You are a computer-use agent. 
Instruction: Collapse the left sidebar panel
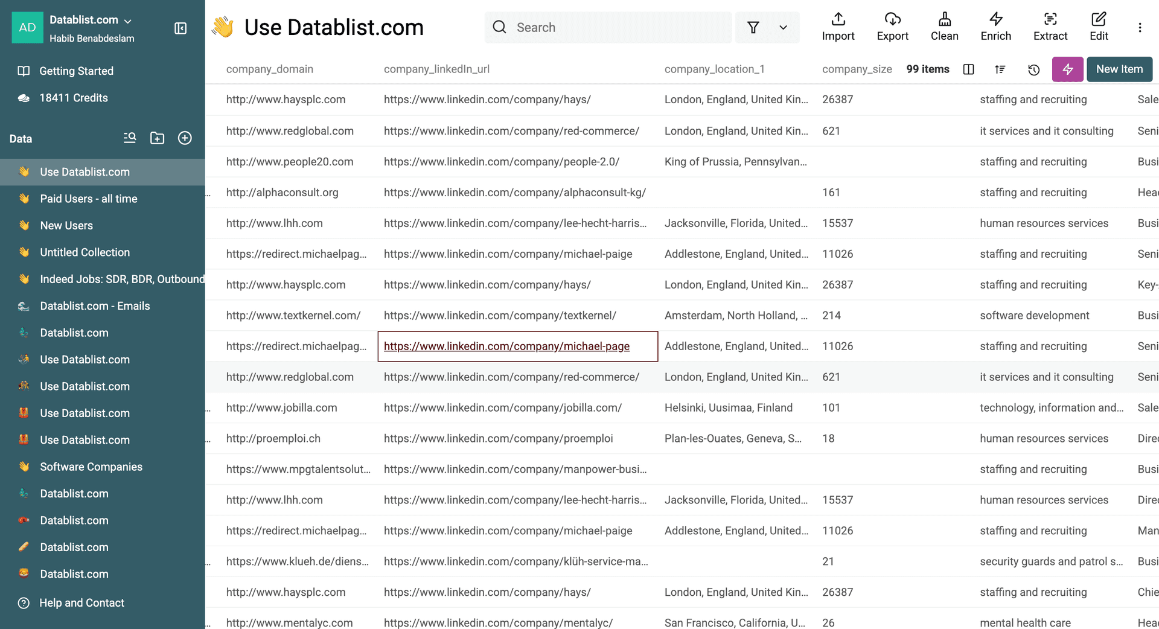180,28
